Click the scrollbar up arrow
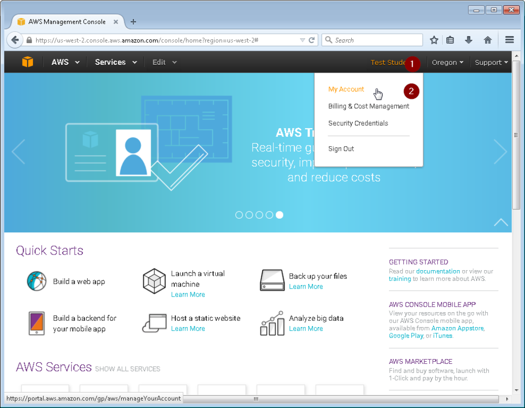525x408 pixels. pyautogui.click(x=516, y=56)
